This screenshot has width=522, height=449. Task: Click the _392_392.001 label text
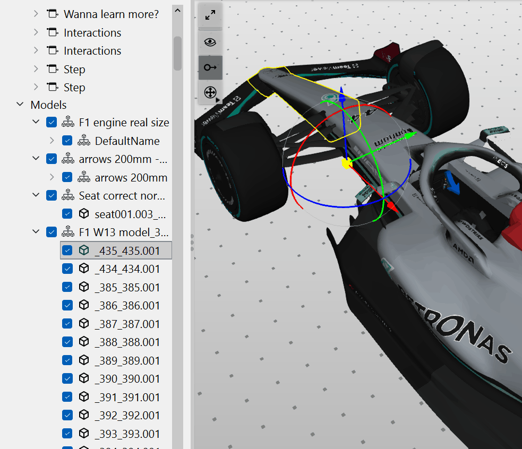click(127, 415)
